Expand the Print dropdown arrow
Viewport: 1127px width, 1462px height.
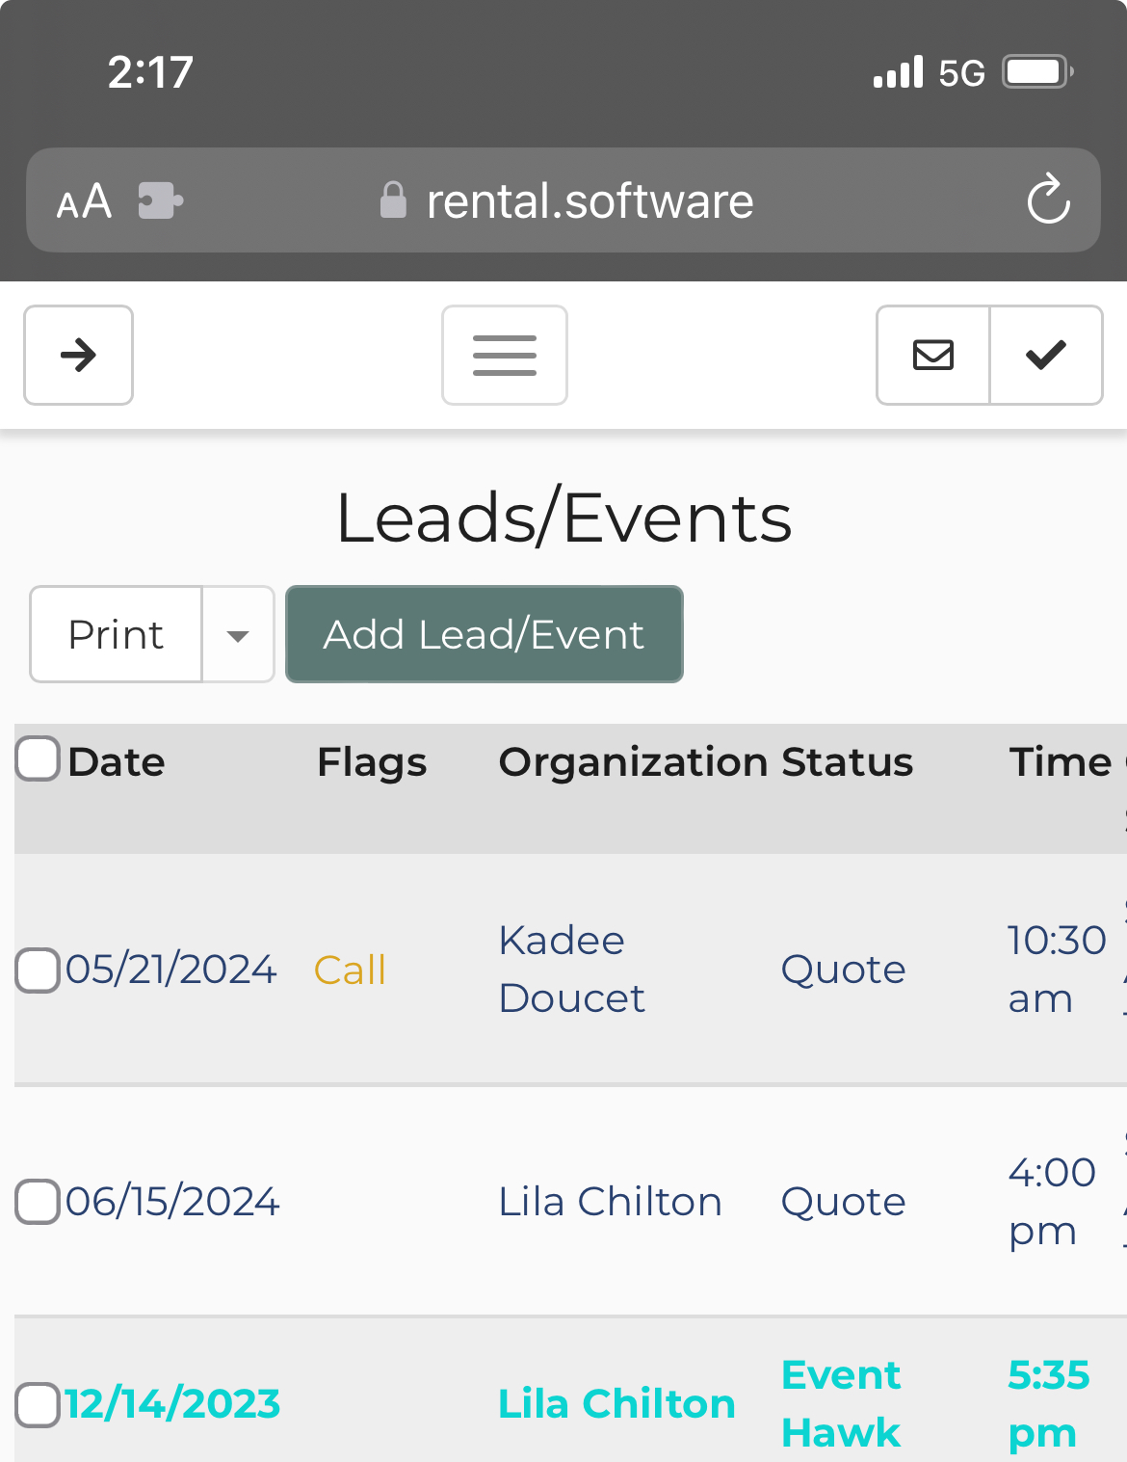coord(238,635)
